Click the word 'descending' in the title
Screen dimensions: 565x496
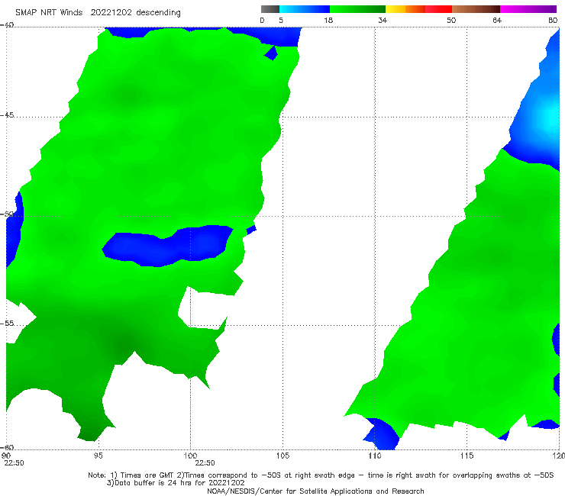(x=159, y=13)
